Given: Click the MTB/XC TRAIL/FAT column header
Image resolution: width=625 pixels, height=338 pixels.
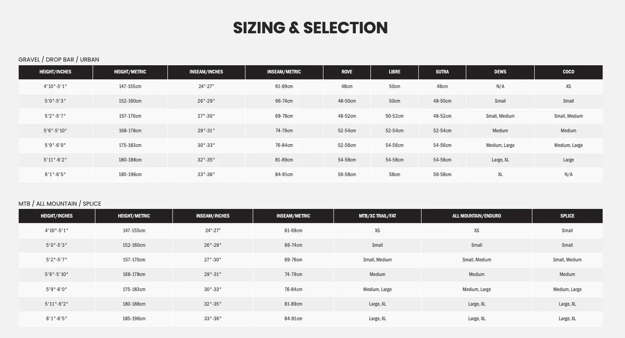Looking at the screenshot, I should click(377, 216).
